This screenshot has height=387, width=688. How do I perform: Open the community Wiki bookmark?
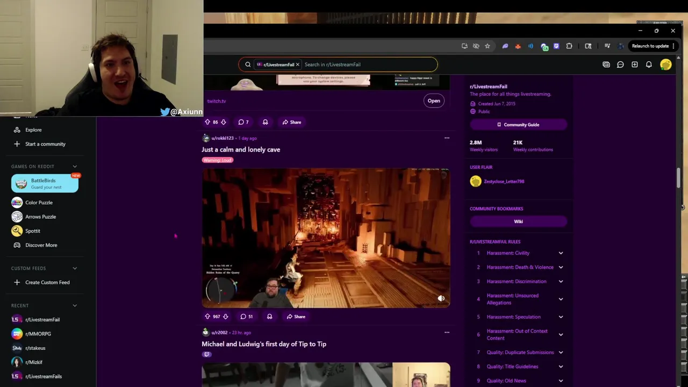518,221
